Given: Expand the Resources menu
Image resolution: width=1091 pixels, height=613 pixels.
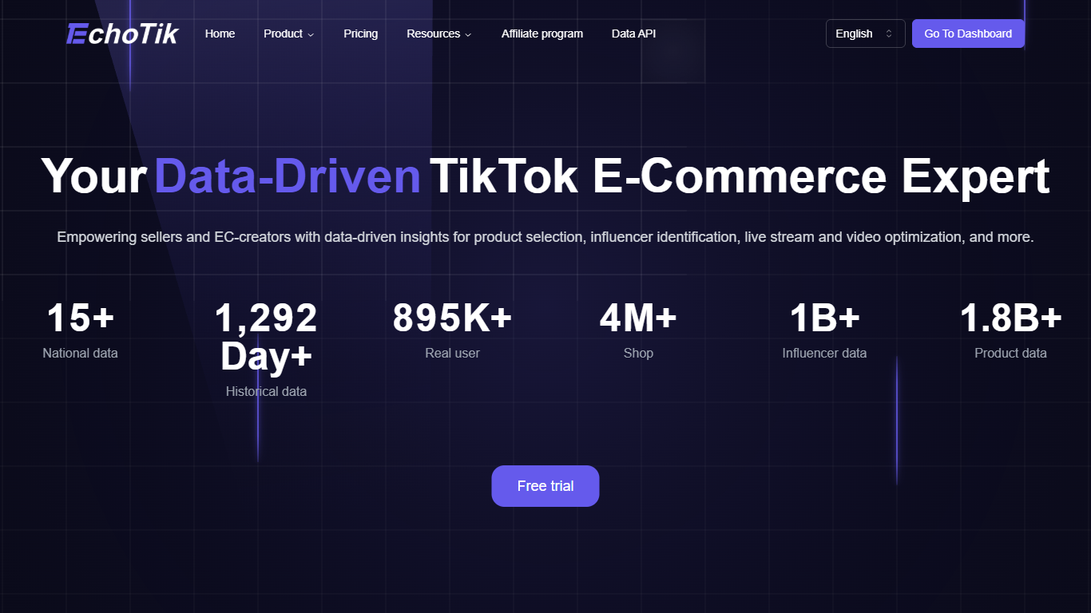Looking at the screenshot, I should click(x=439, y=34).
